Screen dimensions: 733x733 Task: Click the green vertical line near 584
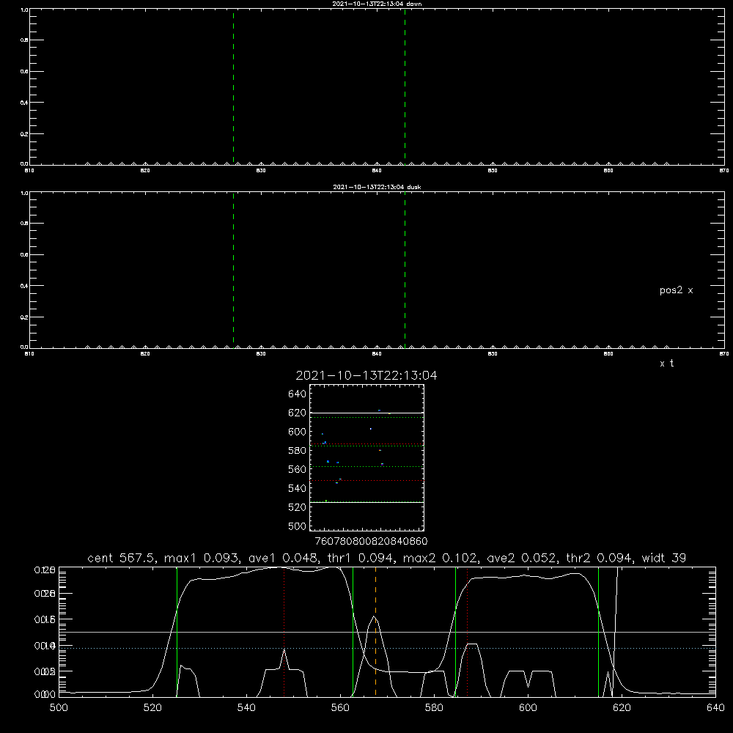[x=455, y=632]
